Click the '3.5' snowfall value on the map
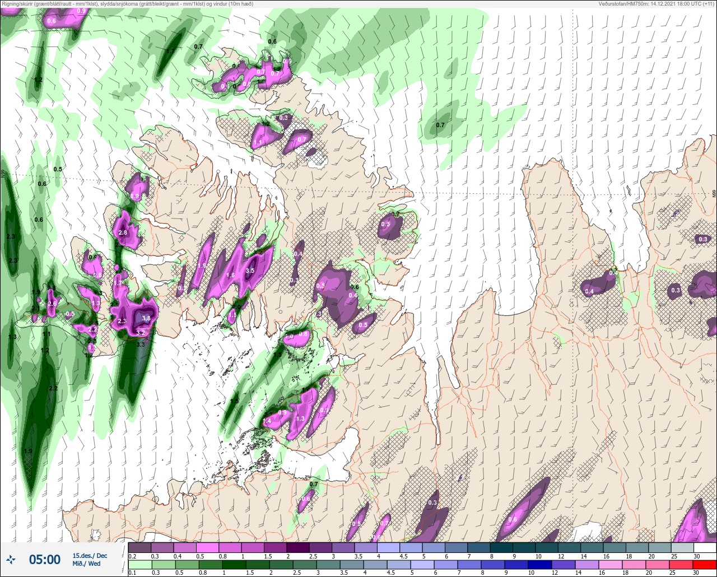The width and height of the screenshot is (717, 577). pyautogui.click(x=250, y=271)
